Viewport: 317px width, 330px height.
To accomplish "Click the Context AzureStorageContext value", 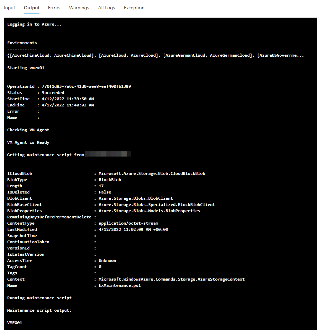I will [172, 279].
